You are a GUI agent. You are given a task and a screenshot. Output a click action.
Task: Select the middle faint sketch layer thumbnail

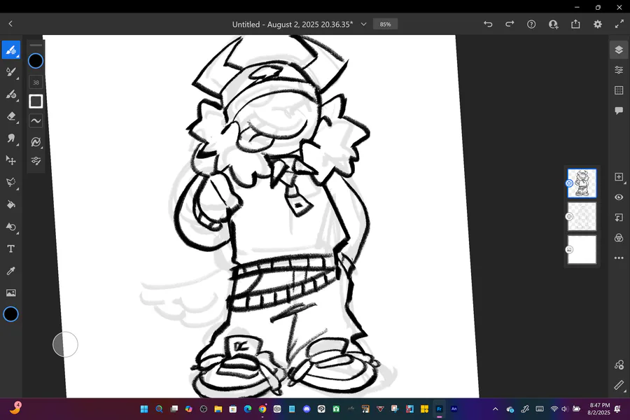582,216
